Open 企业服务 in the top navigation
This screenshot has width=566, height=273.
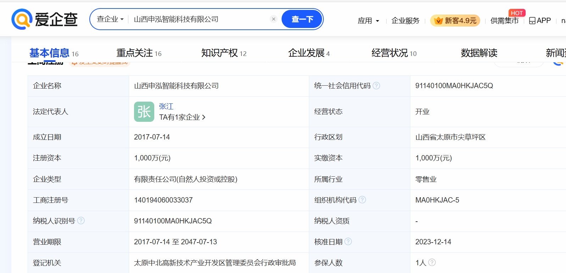click(405, 21)
